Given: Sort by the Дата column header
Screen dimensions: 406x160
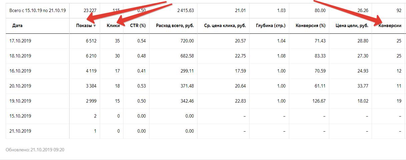Looking at the screenshot, I should (17, 25).
